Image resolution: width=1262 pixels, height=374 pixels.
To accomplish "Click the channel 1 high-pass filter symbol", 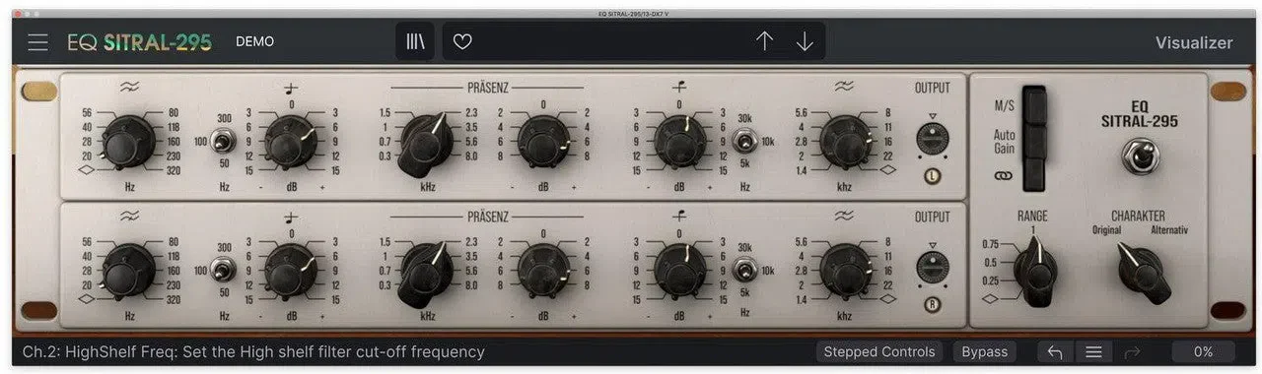I will click(129, 87).
